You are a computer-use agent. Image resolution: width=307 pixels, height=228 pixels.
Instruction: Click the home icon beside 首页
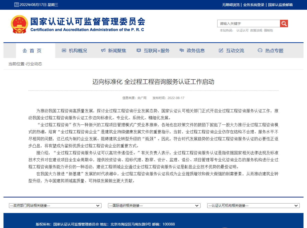[x=25, y=50]
